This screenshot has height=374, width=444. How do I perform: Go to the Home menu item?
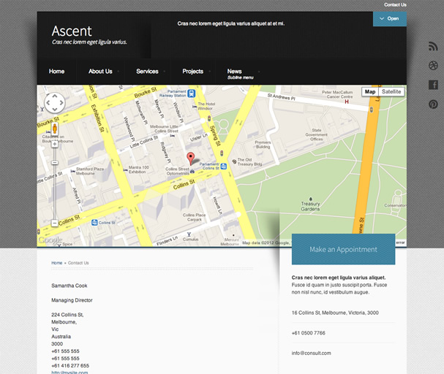pyautogui.click(x=56, y=72)
